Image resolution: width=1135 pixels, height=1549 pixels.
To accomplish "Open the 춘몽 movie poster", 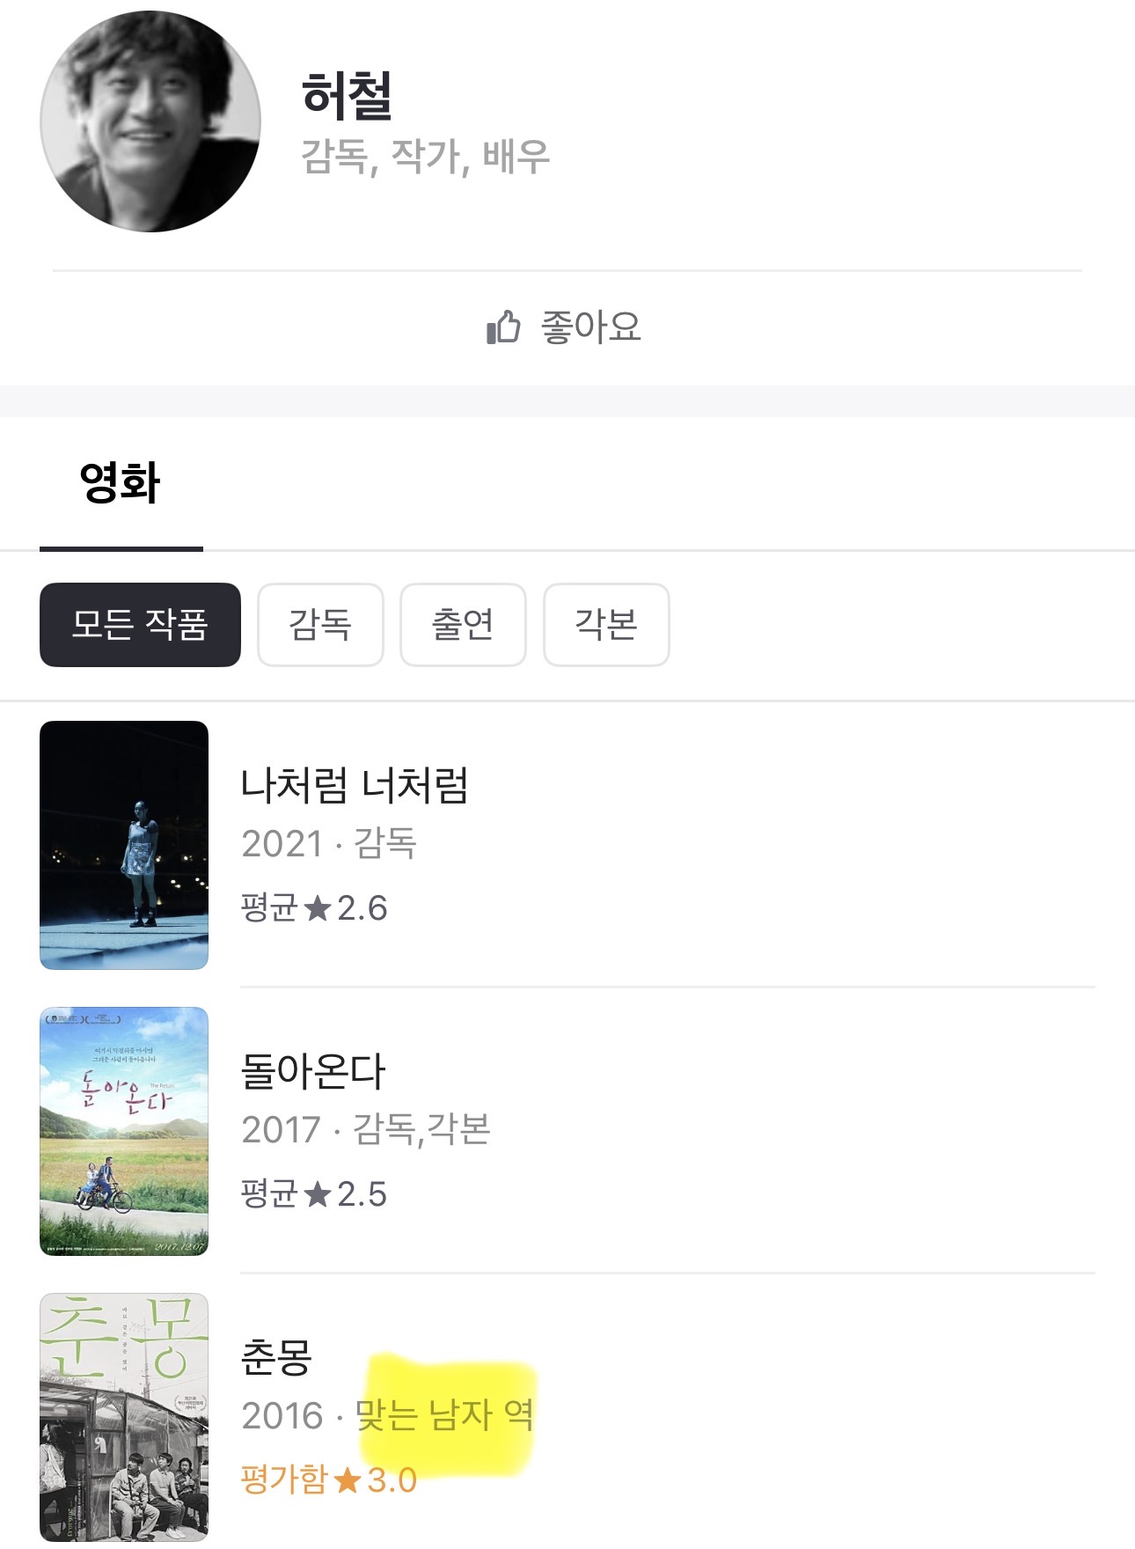I will coord(124,1416).
